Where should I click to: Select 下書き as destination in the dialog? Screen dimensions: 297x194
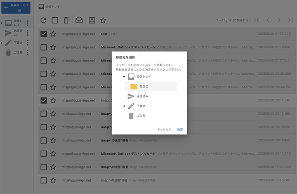coord(141,106)
